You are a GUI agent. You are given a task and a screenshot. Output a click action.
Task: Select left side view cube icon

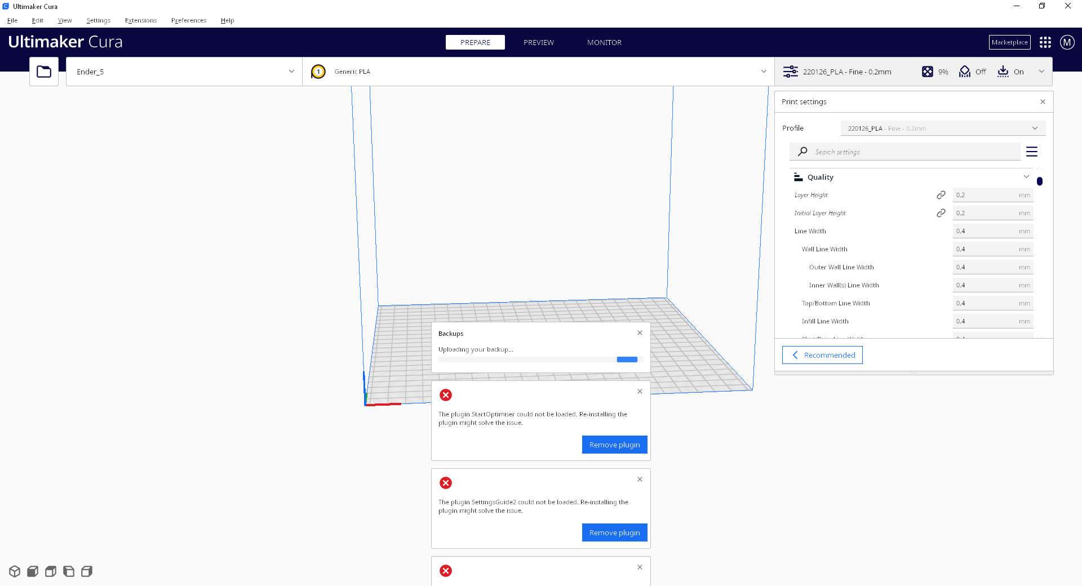69,571
